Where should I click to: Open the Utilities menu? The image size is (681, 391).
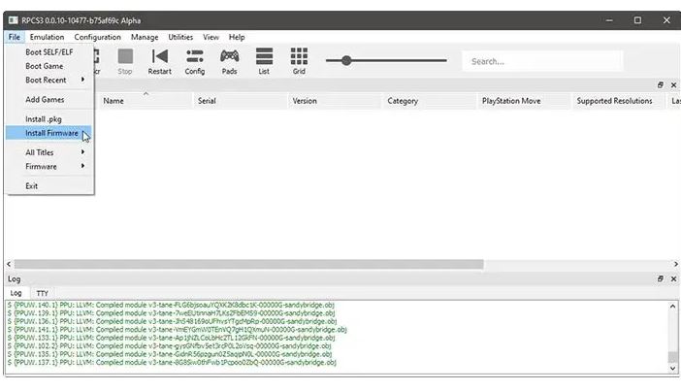click(x=180, y=37)
